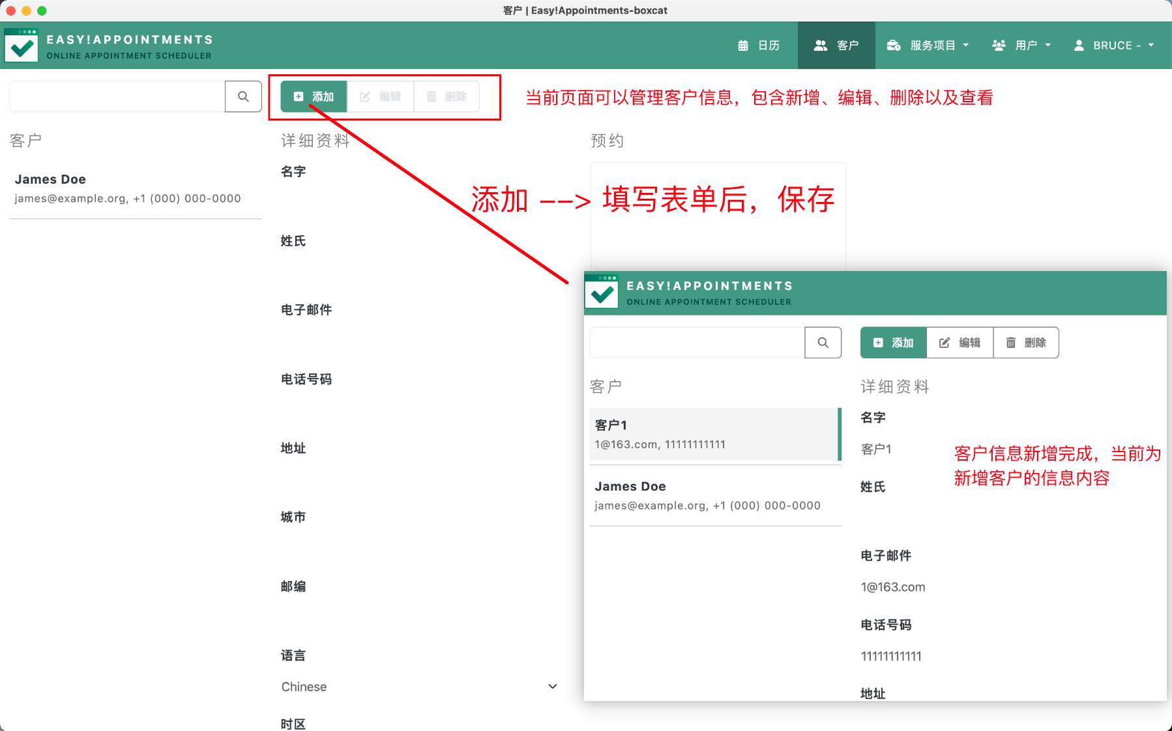Image resolution: width=1172 pixels, height=731 pixels.
Task: Click the 添加 plus icon in the inset screenshot
Action: pyautogui.click(x=878, y=343)
